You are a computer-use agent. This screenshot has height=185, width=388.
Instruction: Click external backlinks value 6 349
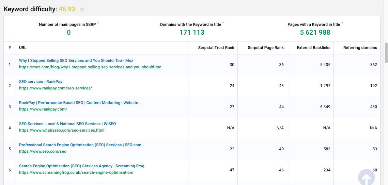[325, 107]
